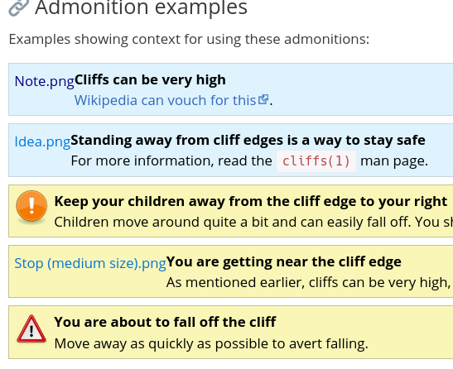
Task: Click the cliffs(1) inline code text
Action: click(316, 161)
